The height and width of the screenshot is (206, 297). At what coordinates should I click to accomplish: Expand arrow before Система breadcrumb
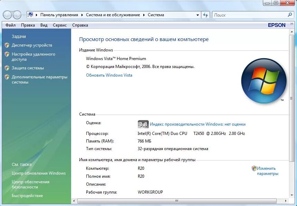[x=144, y=15]
